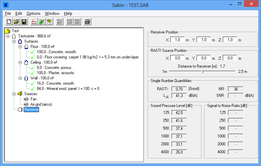Viewport: 261px width, 166px height.
Task: Collapse the Surfaces tree node
Action: click(14, 41)
